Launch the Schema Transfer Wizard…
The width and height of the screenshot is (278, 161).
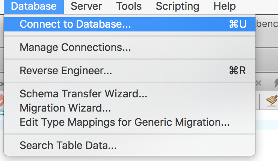[130, 94]
